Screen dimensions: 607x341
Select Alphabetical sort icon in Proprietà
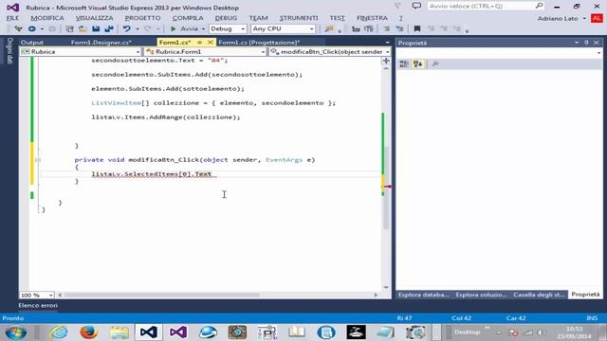(x=417, y=64)
